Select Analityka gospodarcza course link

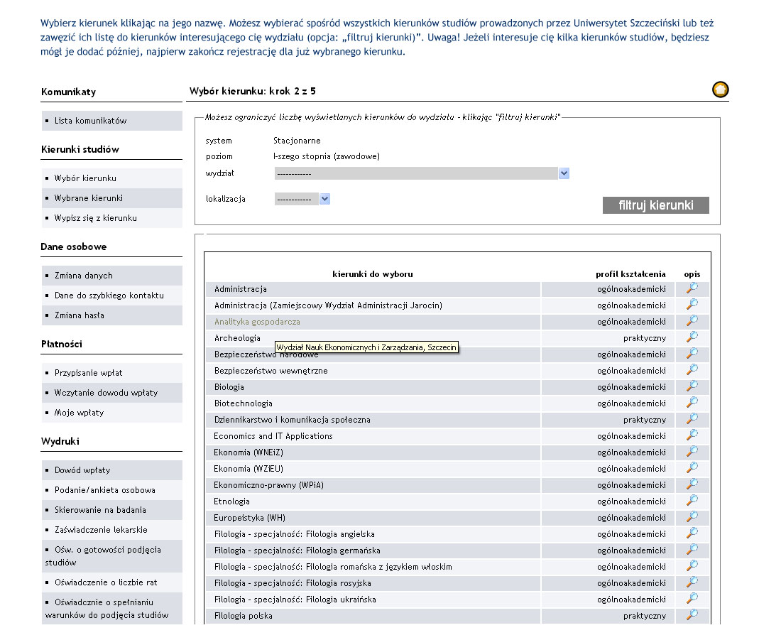coord(257,322)
